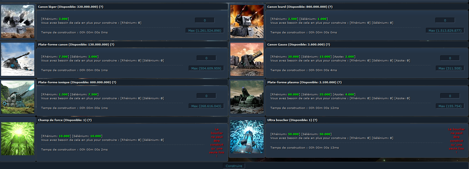The height and width of the screenshot is (169, 469).
Task: Open the Ultra bouclier (?) help link
Action: [x=315, y=120]
